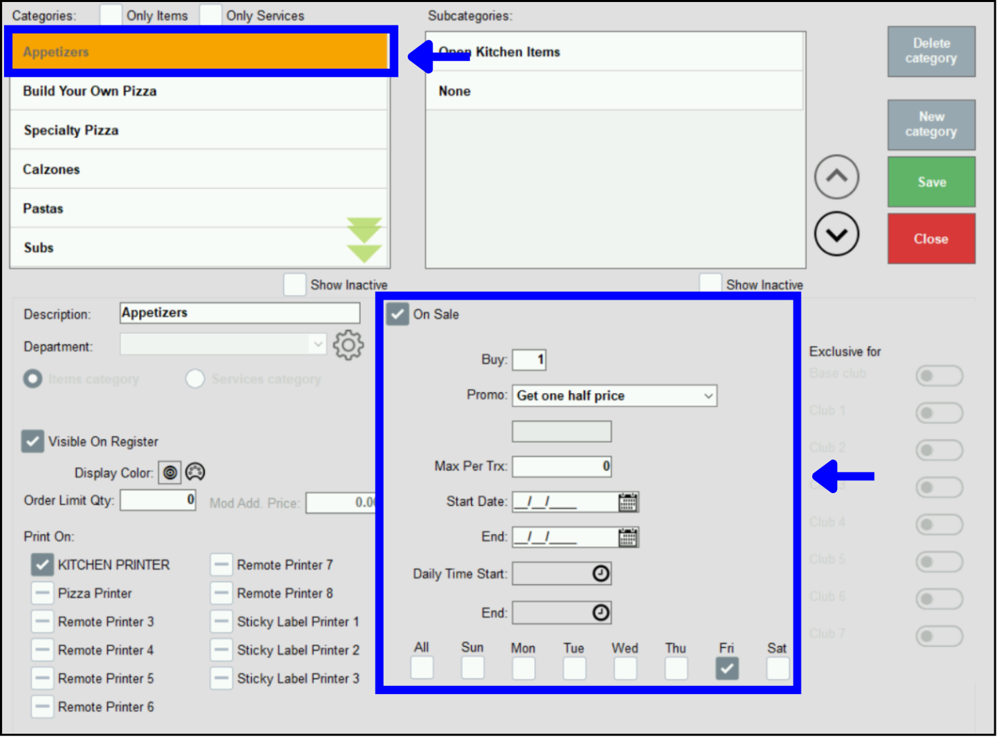Toggle Show Inactive under Categories
997x737 pixels.
(x=294, y=284)
